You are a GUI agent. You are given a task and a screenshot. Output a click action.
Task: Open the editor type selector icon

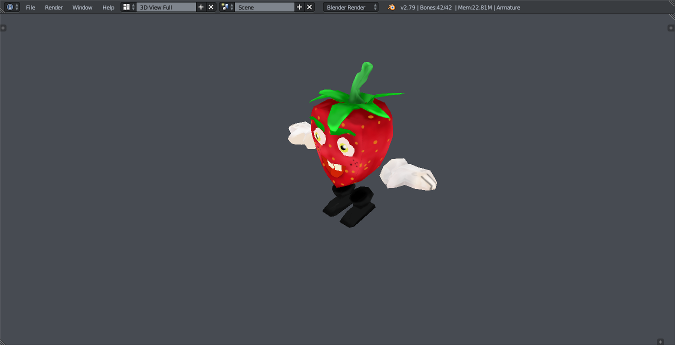(x=9, y=7)
